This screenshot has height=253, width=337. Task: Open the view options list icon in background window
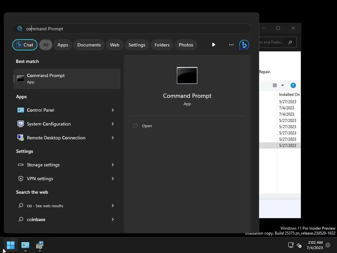pos(275,85)
